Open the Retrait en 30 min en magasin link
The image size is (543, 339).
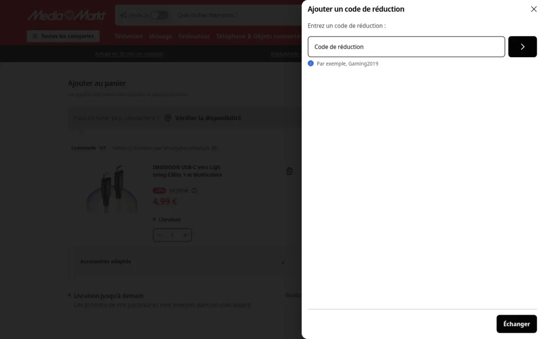pos(129,54)
